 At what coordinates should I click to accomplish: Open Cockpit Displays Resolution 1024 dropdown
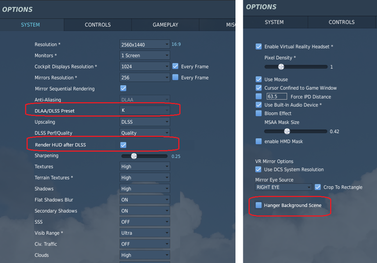coord(145,66)
